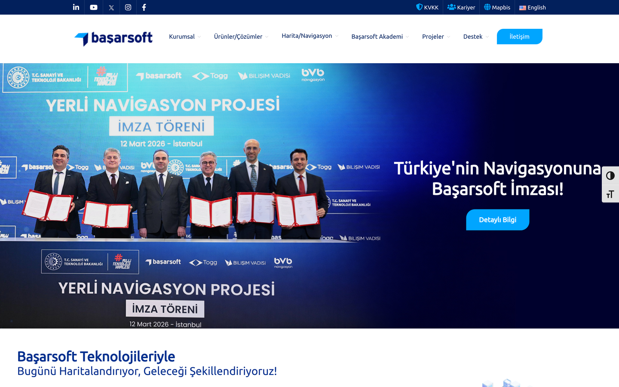The image size is (619, 387).
Task: Open the LinkedIn social icon
Action: [76, 7]
